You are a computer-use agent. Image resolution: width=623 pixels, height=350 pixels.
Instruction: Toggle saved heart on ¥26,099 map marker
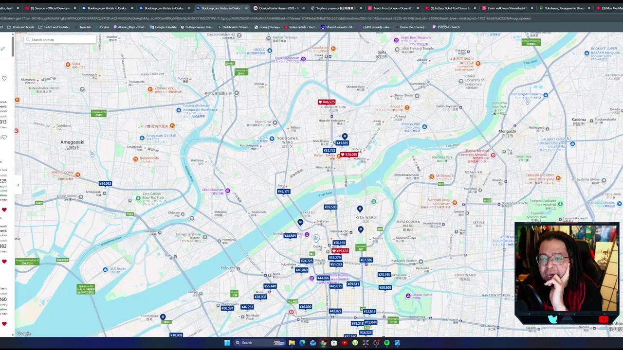point(343,155)
